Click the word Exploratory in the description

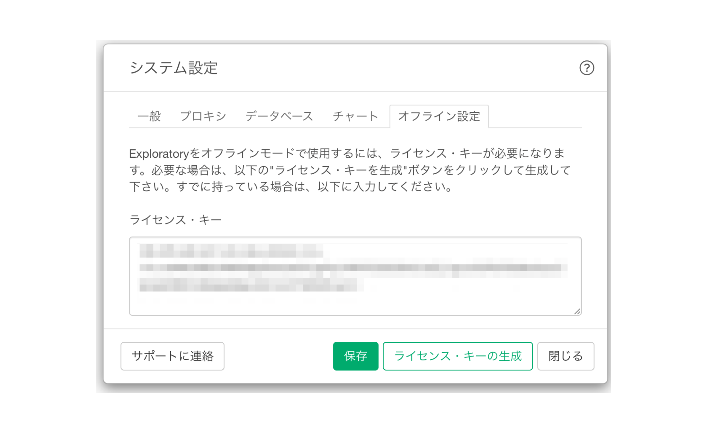159,153
